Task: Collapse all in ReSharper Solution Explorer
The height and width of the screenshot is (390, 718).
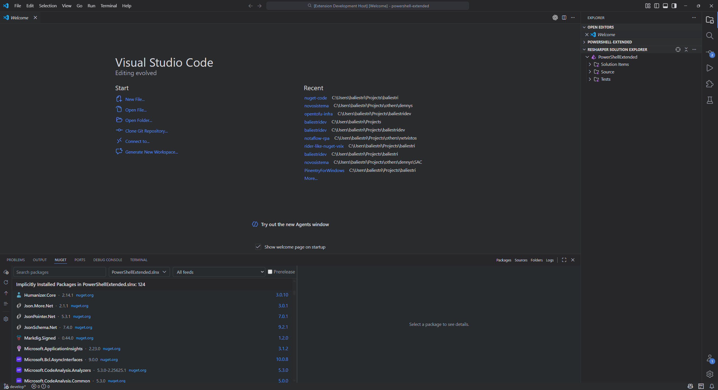Action: (686, 50)
